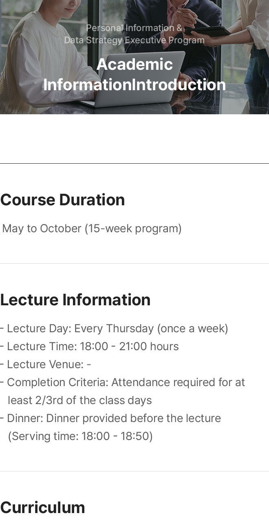The image size is (269, 531).
Task: Tap the "Personal Information & Data Strategy" subtitle
Action: [134, 34]
